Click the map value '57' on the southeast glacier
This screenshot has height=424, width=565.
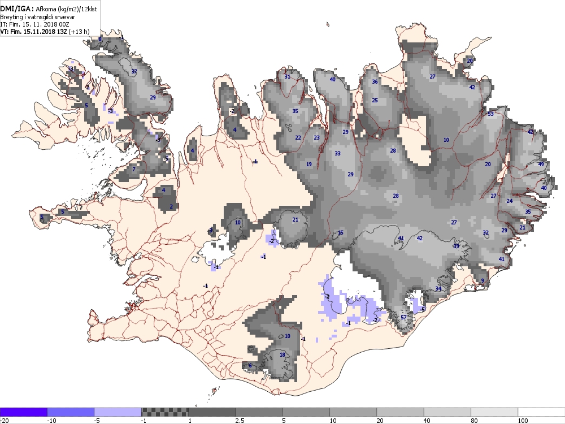pos(403,318)
